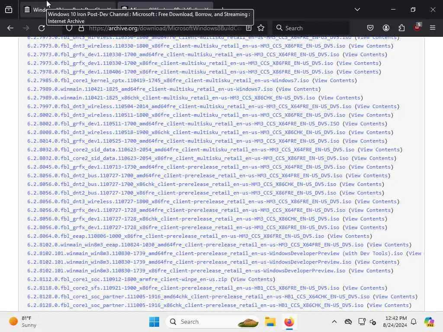Viewport: 443px width, 332px height.
Task: Download 6.2.8045.0 fbl_grfx_dev1 amd64fre iso
Action: (x=186, y=167)
